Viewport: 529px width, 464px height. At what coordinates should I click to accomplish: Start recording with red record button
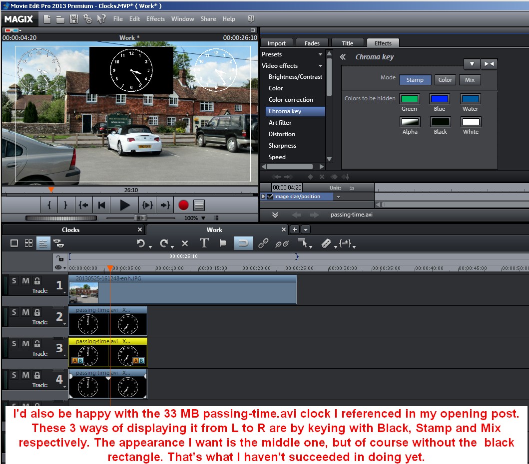tap(183, 205)
